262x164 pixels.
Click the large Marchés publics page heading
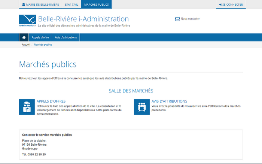point(48,64)
